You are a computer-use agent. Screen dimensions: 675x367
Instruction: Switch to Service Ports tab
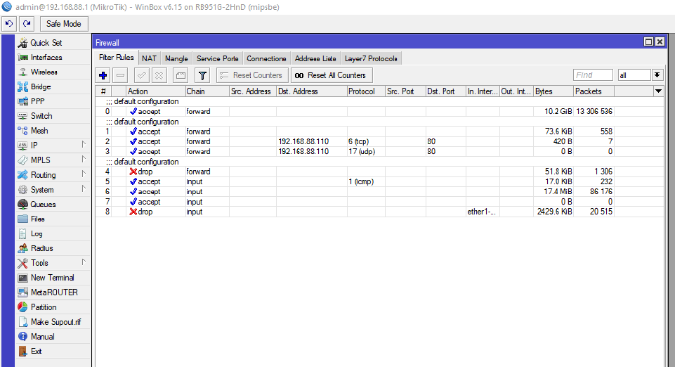click(x=218, y=58)
